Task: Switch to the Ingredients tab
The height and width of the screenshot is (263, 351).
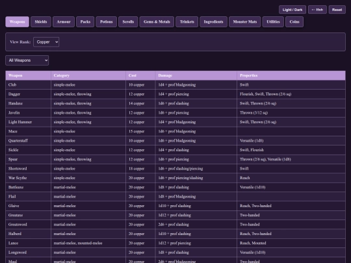Action: coord(213,21)
